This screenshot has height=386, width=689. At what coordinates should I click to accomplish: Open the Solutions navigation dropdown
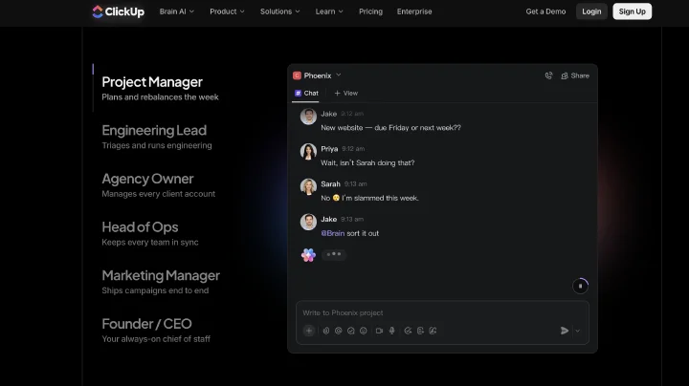pos(279,11)
